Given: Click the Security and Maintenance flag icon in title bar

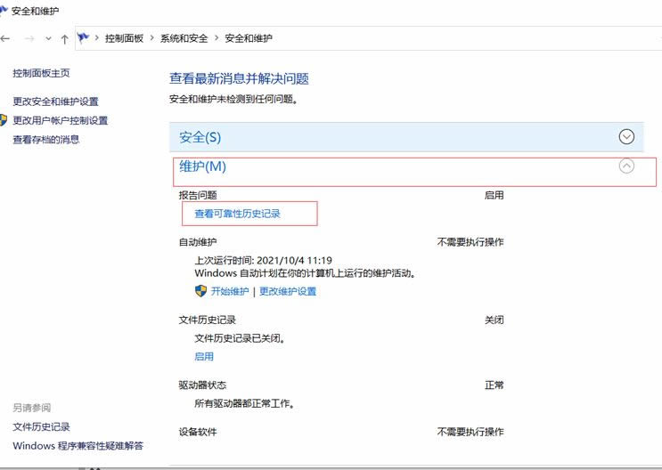Looking at the screenshot, I should 5,10.
